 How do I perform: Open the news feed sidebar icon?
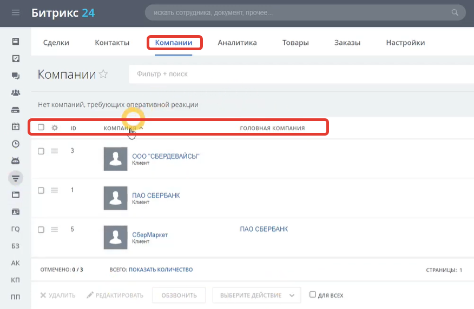coord(15,42)
